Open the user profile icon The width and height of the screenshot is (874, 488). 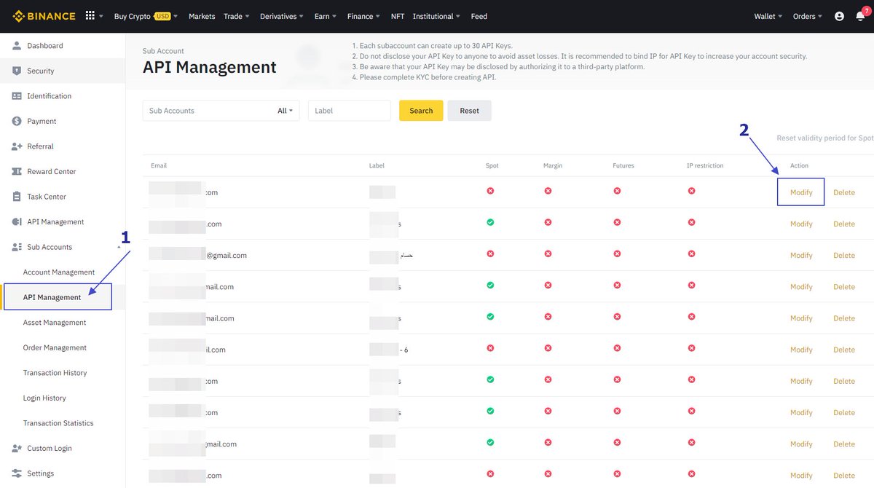pos(839,16)
